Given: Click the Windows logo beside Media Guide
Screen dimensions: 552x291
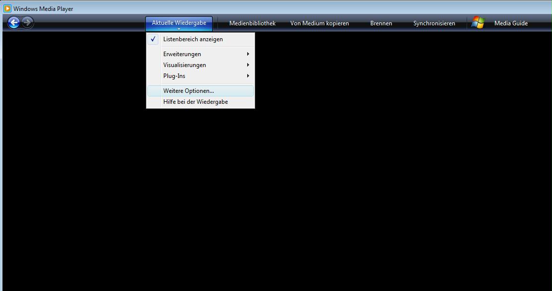Looking at the screenshot, I should (478, 22).
